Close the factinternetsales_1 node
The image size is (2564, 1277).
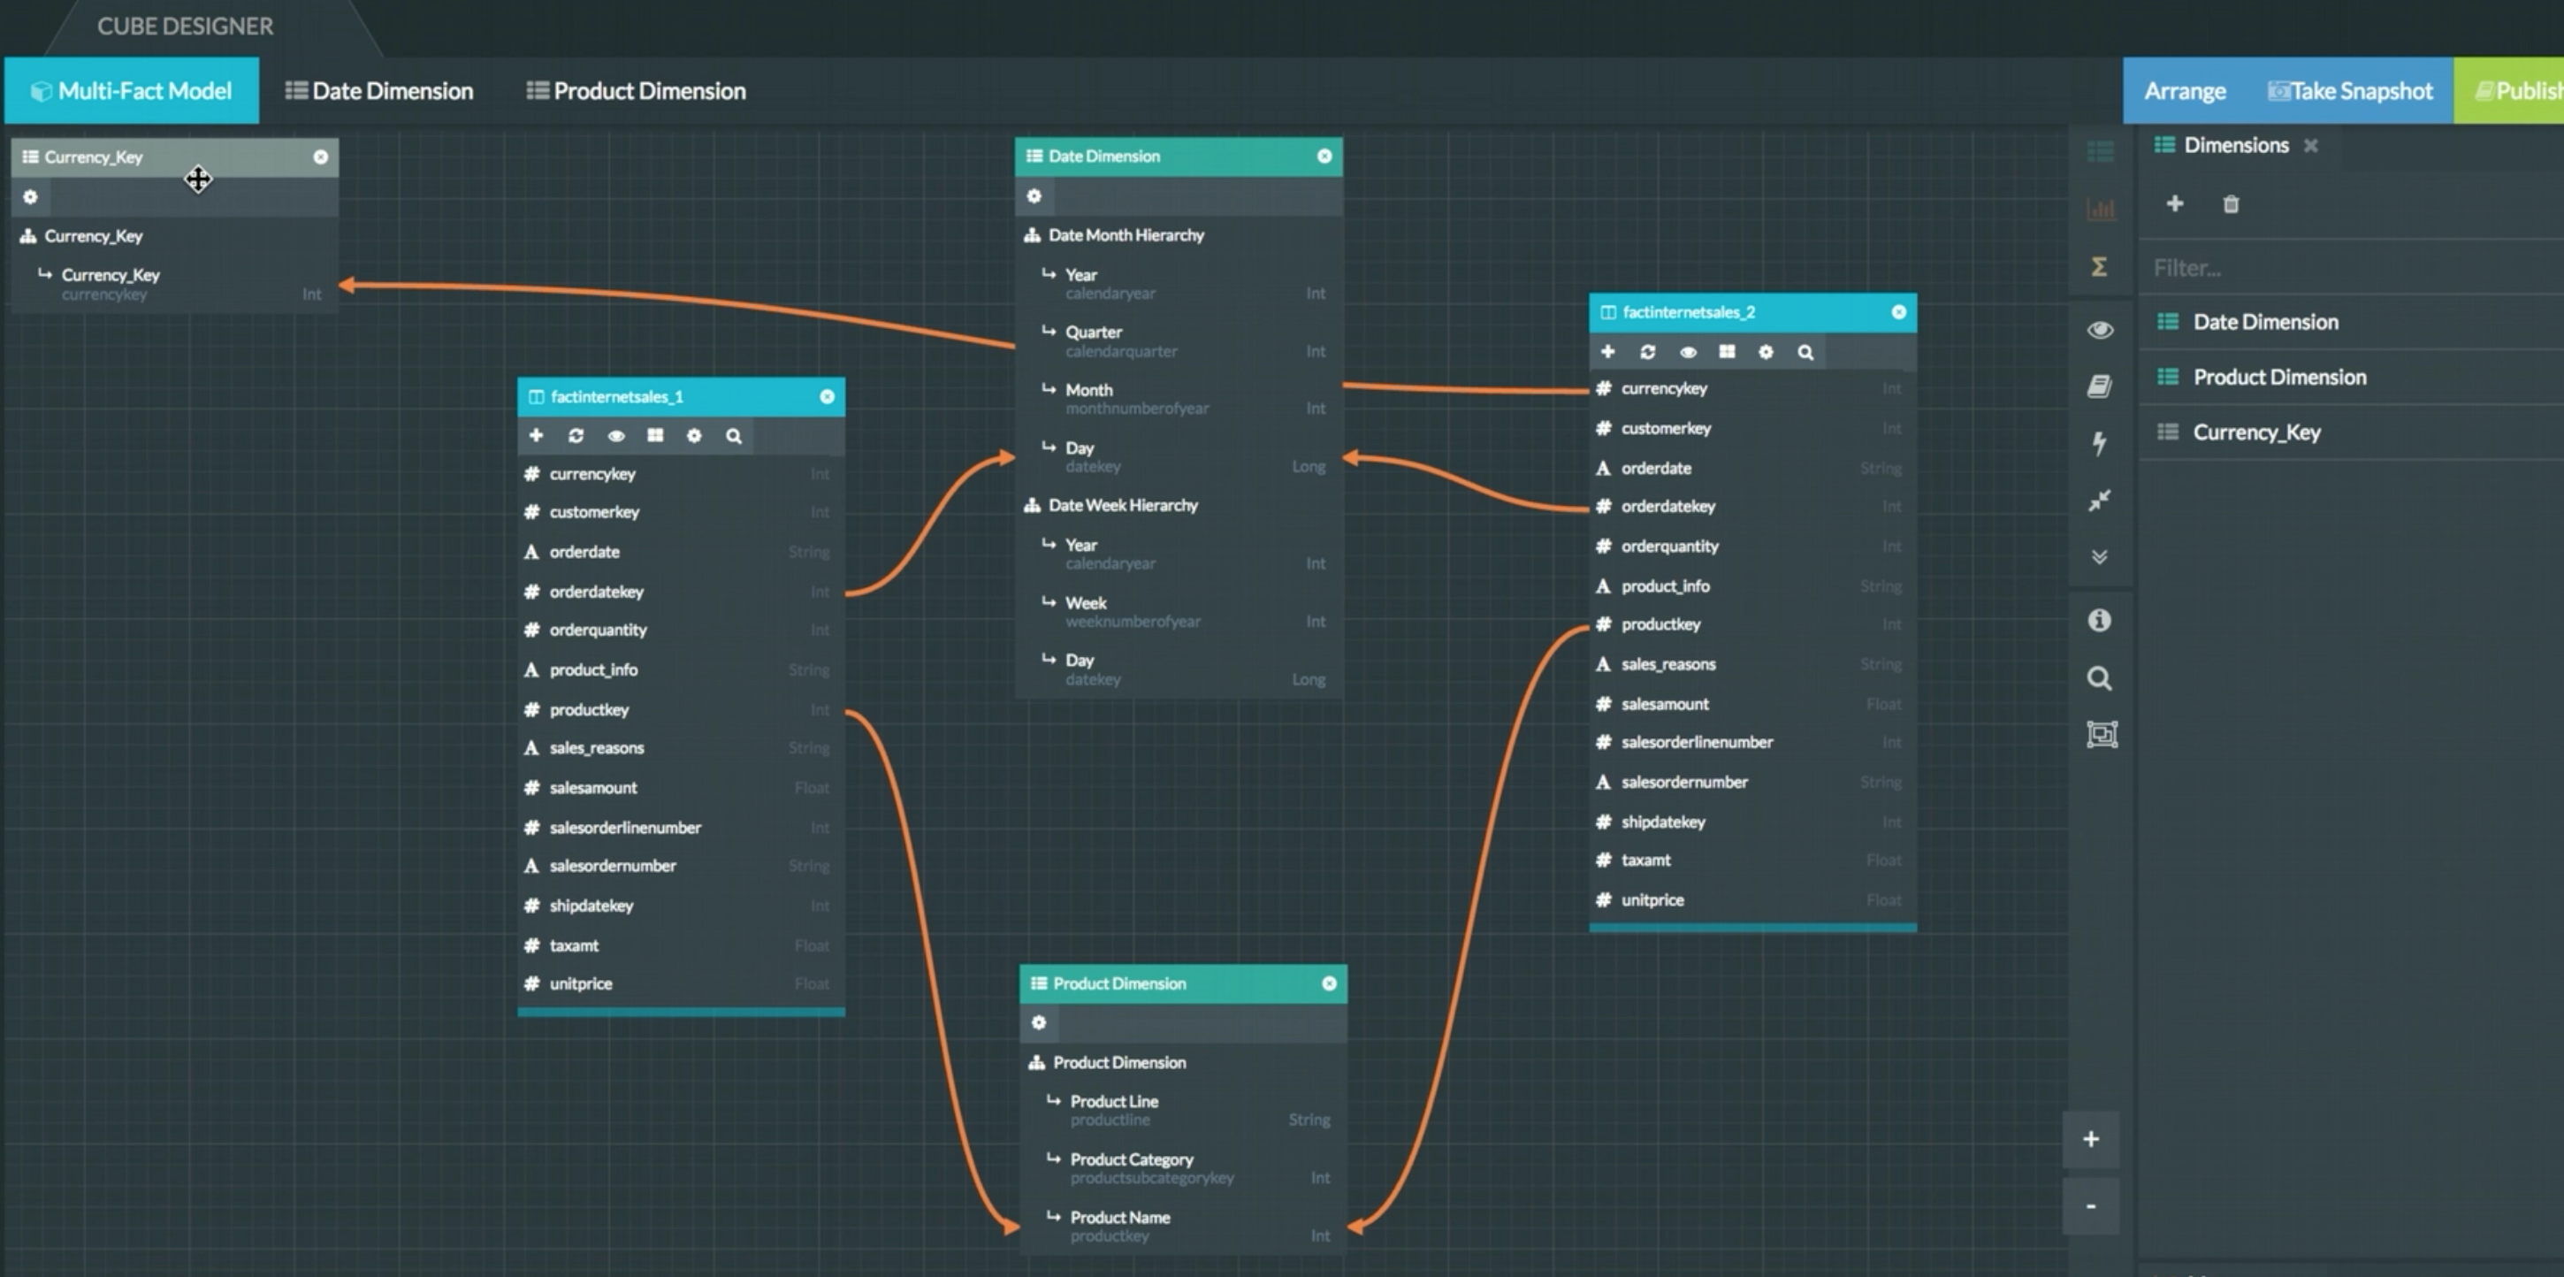point(828,396)
